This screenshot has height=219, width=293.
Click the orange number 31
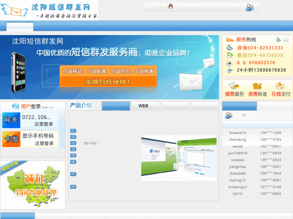coord(244,115)
